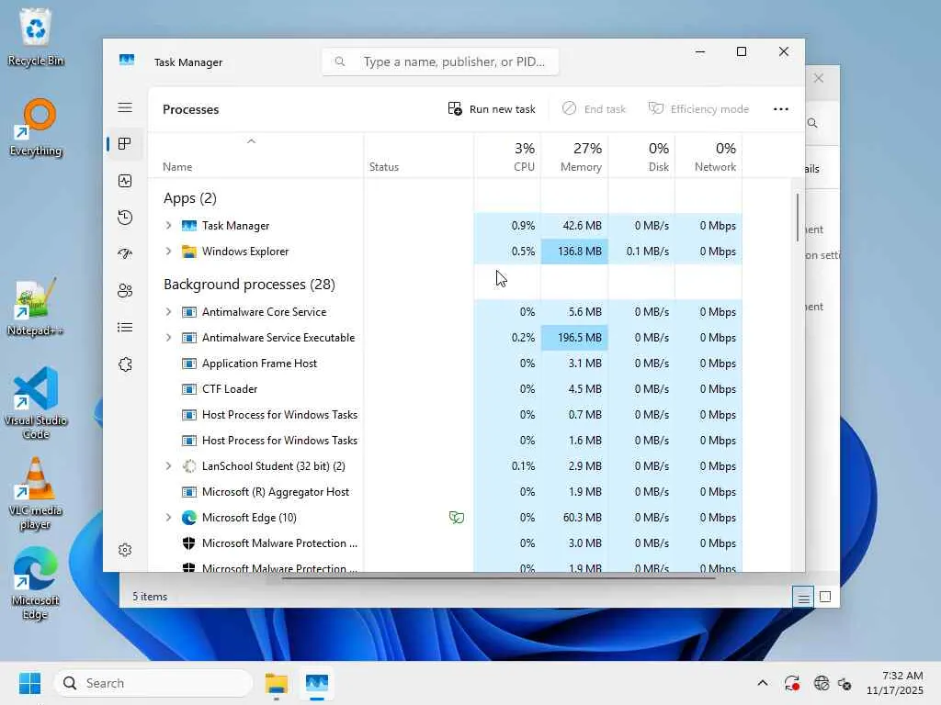The image size is (941, 705).
Task: Select the Visual Studio Code desktop shortcut
Action: pos(36,403)
